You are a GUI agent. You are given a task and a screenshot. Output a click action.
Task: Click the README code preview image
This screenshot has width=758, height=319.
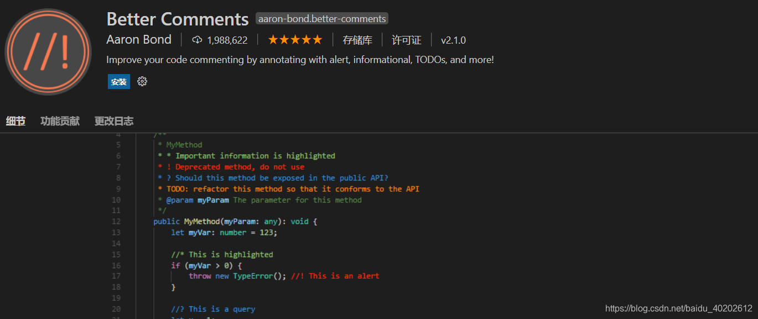tap(379, 226)
